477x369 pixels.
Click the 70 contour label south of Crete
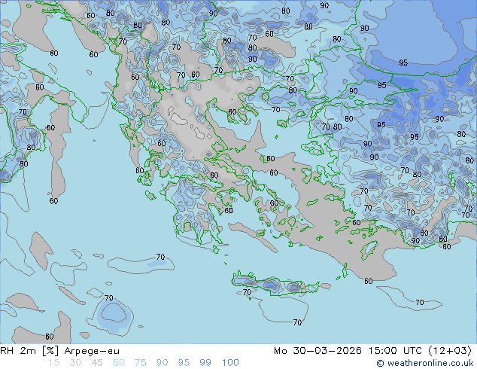tap(297, 322)
